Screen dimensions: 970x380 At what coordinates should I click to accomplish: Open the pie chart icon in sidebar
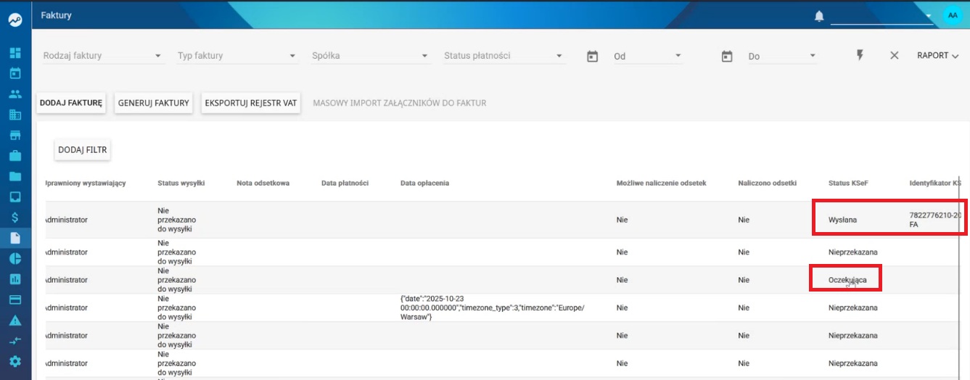click(15, 258)
